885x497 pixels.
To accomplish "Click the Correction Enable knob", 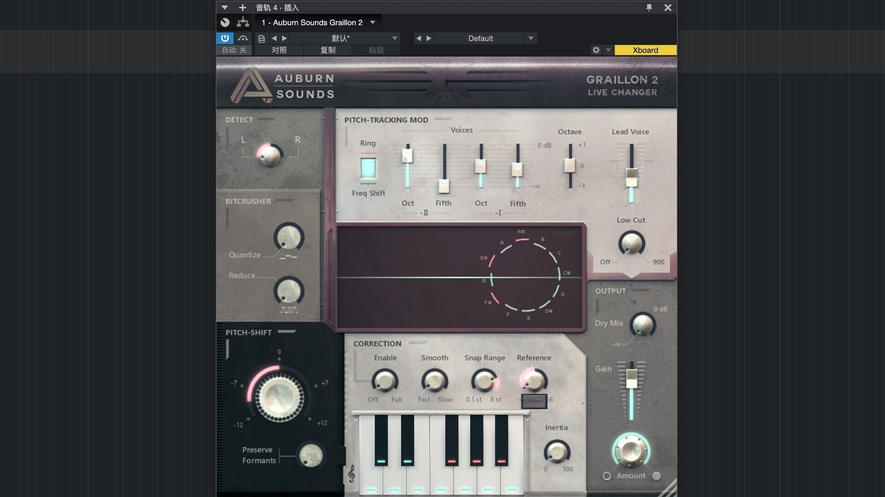I will [384, 381].
